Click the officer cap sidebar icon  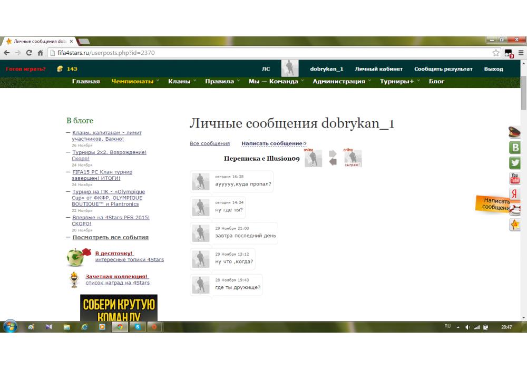pyautogui.click(x=514, y=132)
